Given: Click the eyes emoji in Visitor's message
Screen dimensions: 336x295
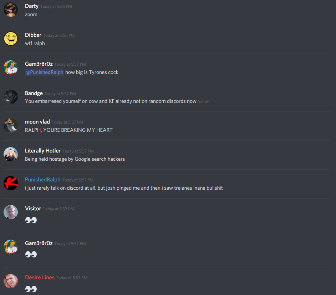Looking at the screenshot, I should coord(31,220).
